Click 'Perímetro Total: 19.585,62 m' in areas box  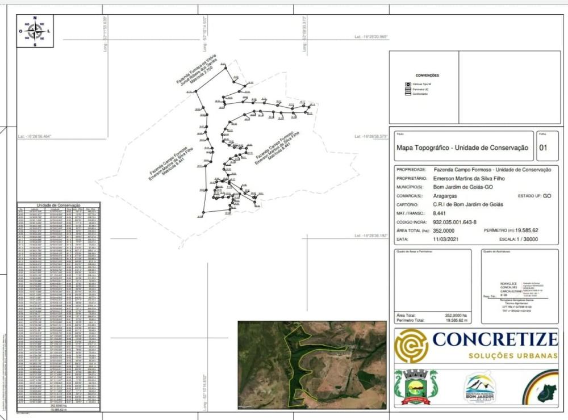432,321
